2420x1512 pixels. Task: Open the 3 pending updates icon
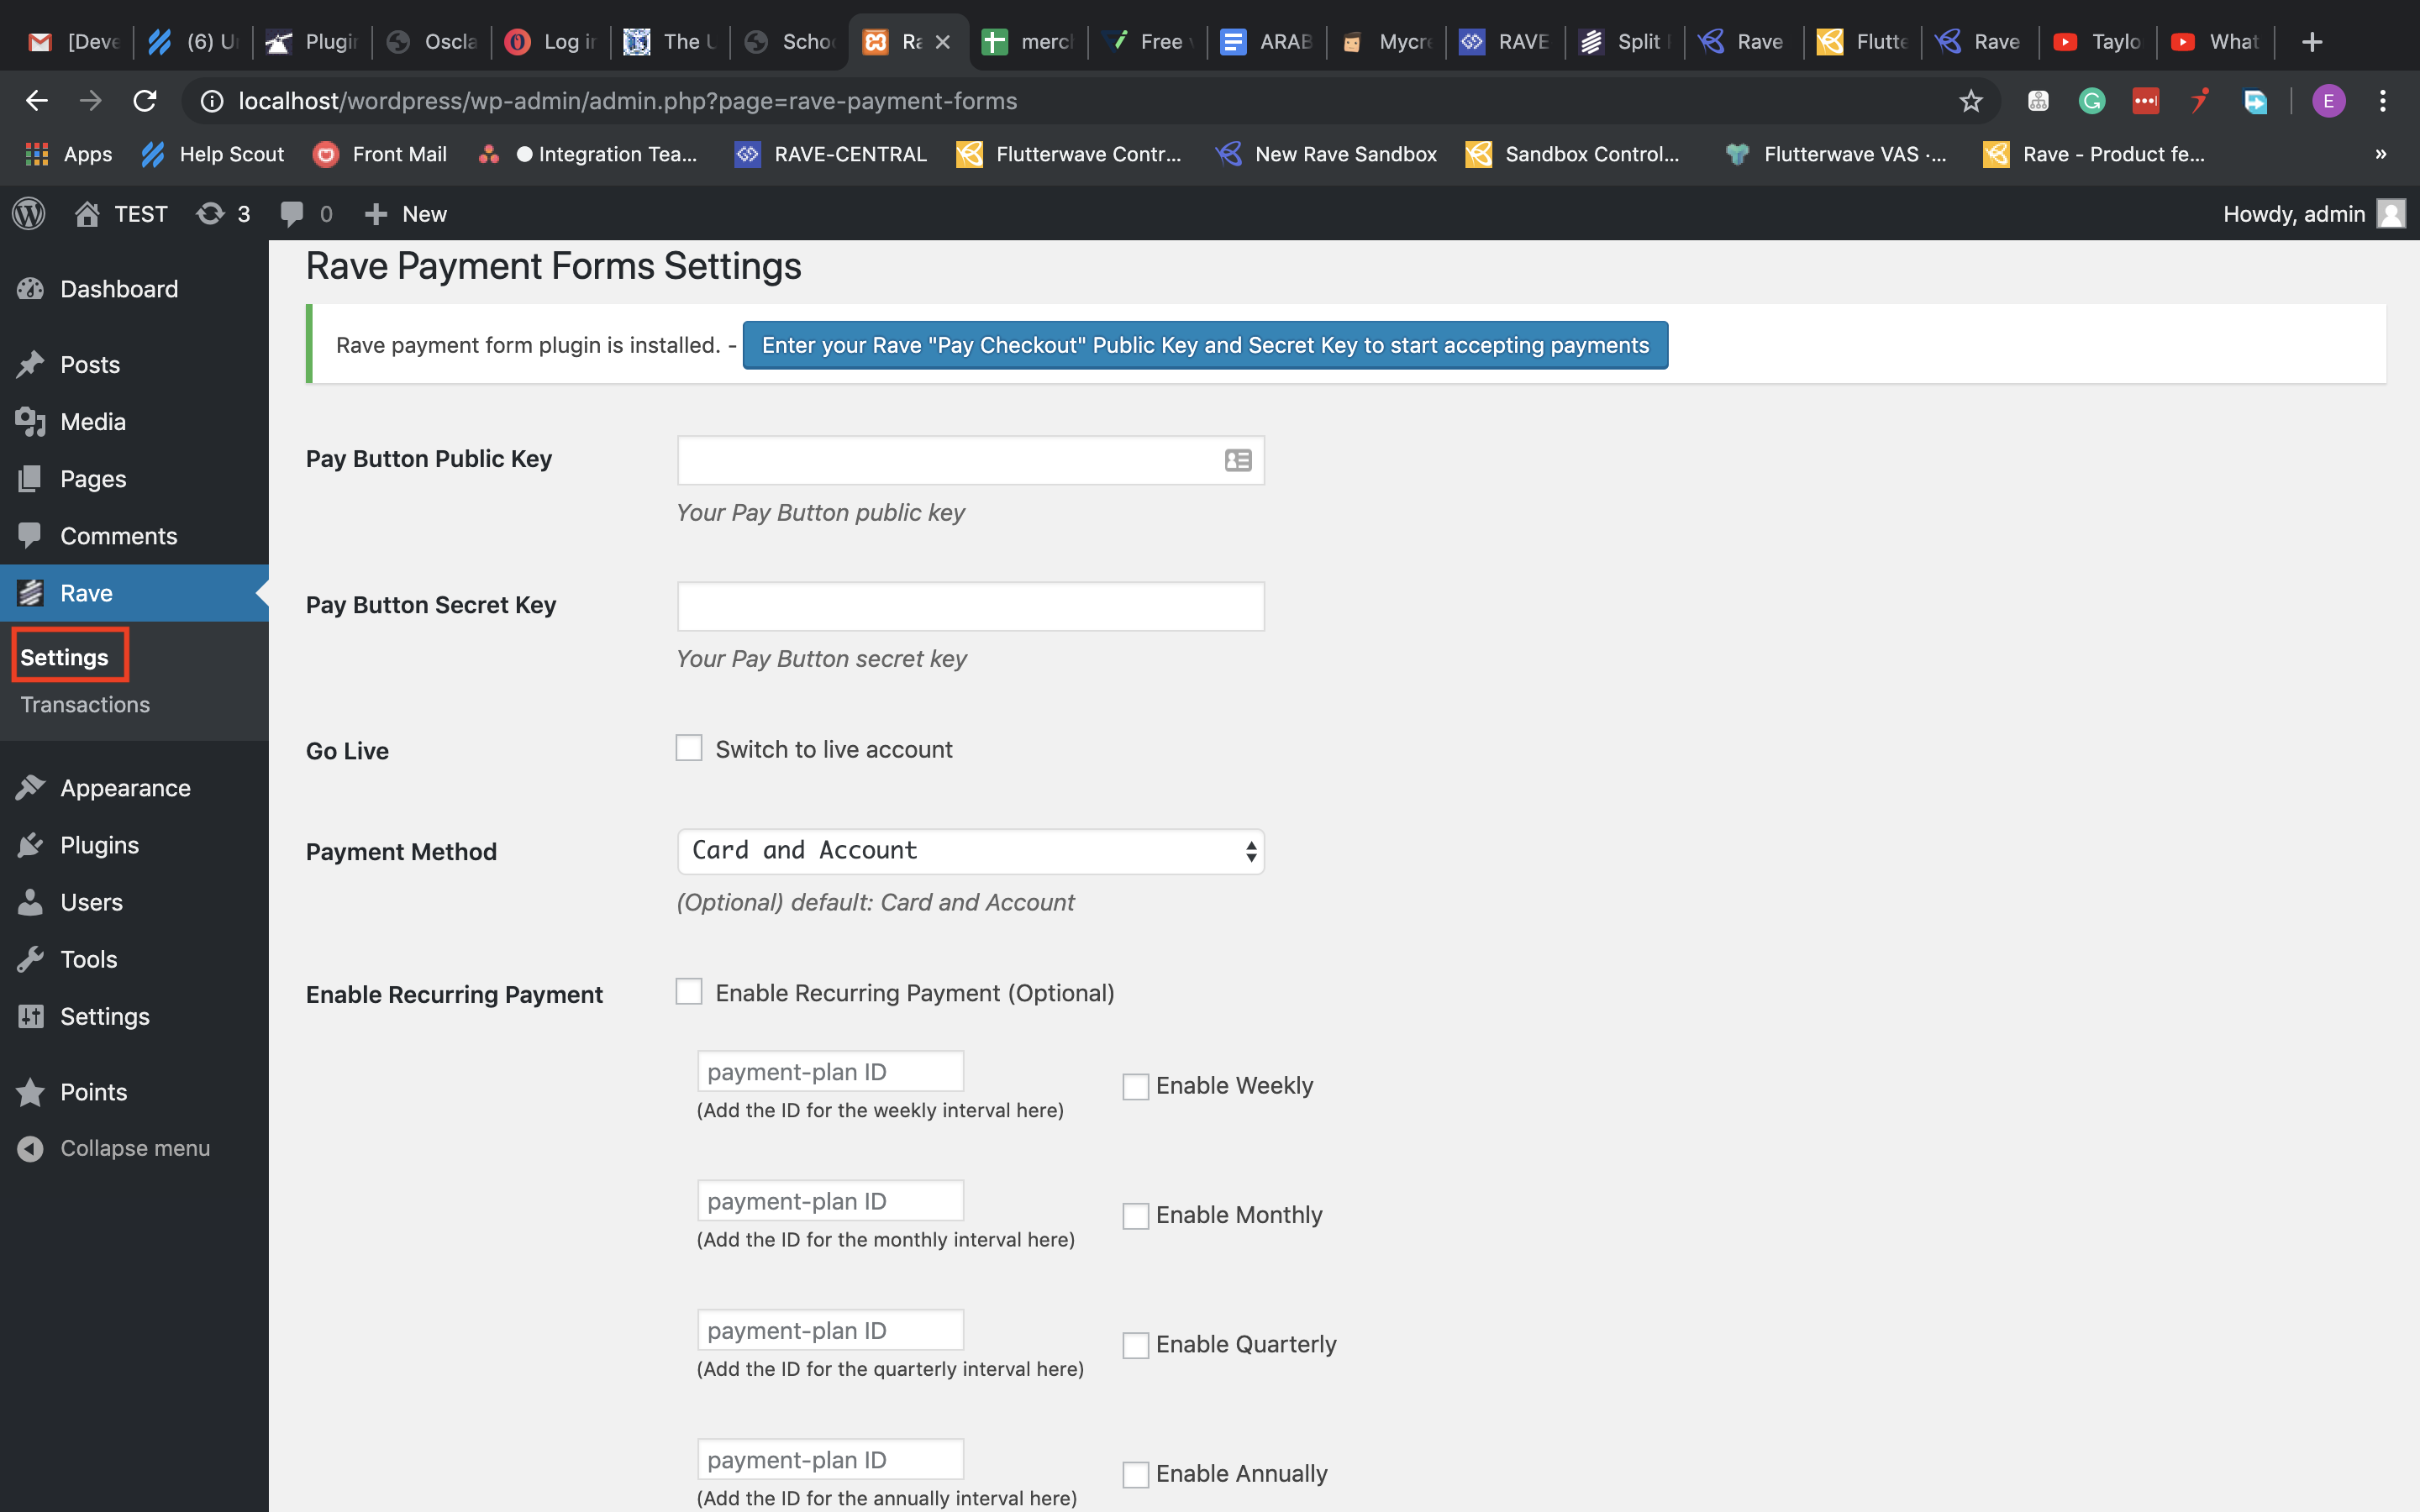(223, 214)
